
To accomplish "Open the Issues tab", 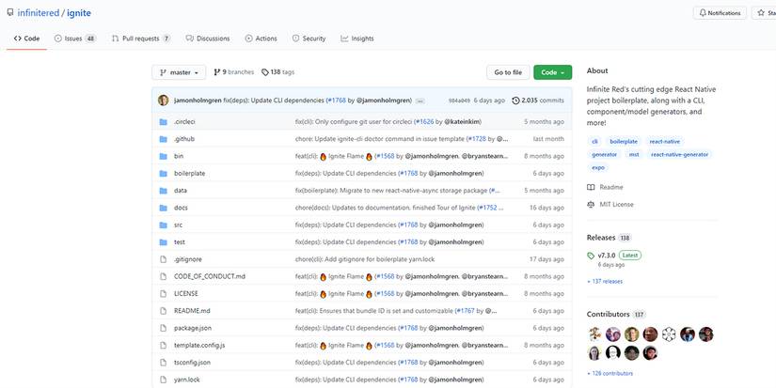I will pos(74,39).
